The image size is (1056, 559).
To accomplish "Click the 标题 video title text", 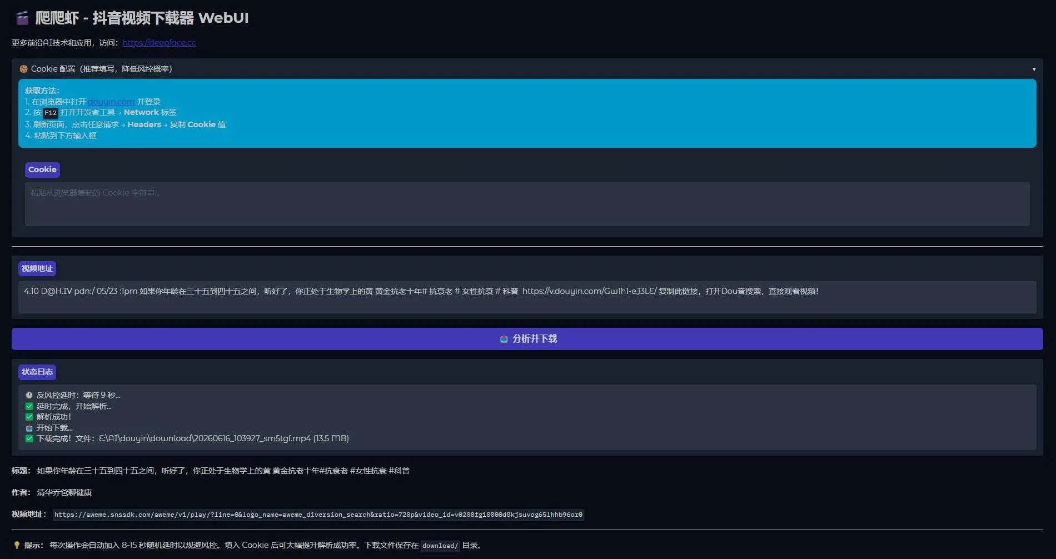I will click(x=223, y=471).
